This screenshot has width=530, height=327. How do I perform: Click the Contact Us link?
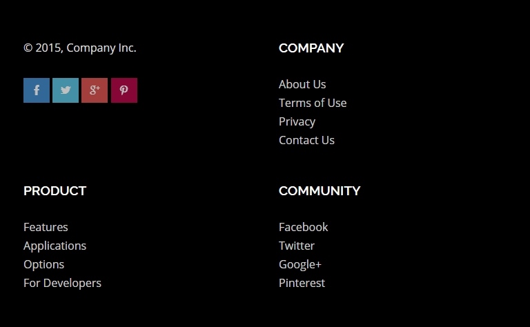click(306, 140)
